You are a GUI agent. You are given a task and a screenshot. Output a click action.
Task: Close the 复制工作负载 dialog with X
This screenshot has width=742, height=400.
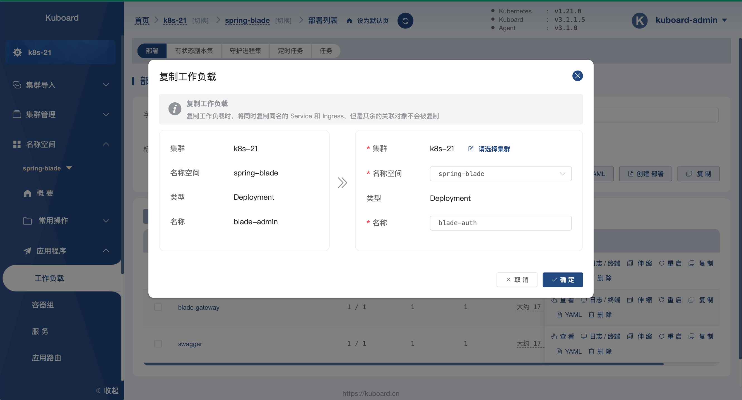point(577,76)
